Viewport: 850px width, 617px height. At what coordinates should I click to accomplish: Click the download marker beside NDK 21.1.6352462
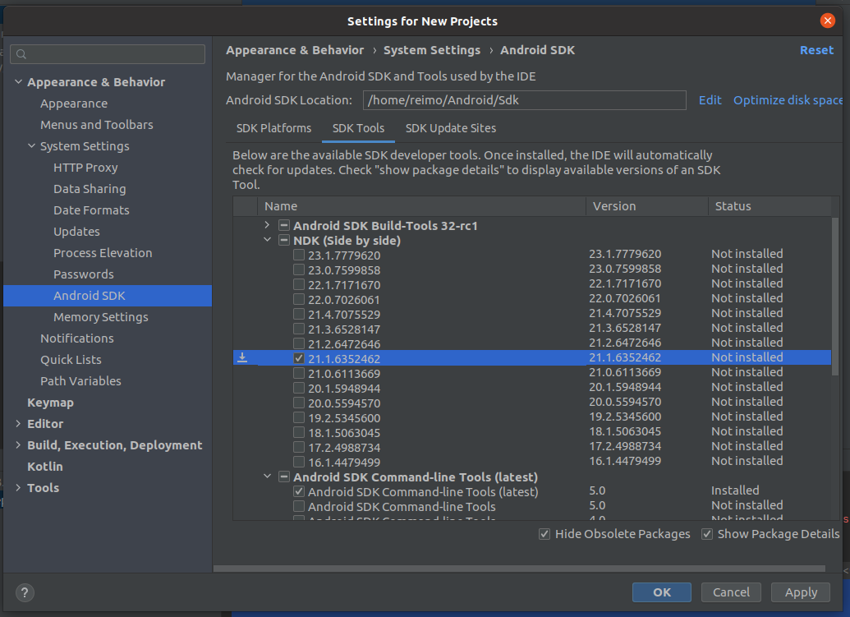pyautogui.click(x=242, y=357)
